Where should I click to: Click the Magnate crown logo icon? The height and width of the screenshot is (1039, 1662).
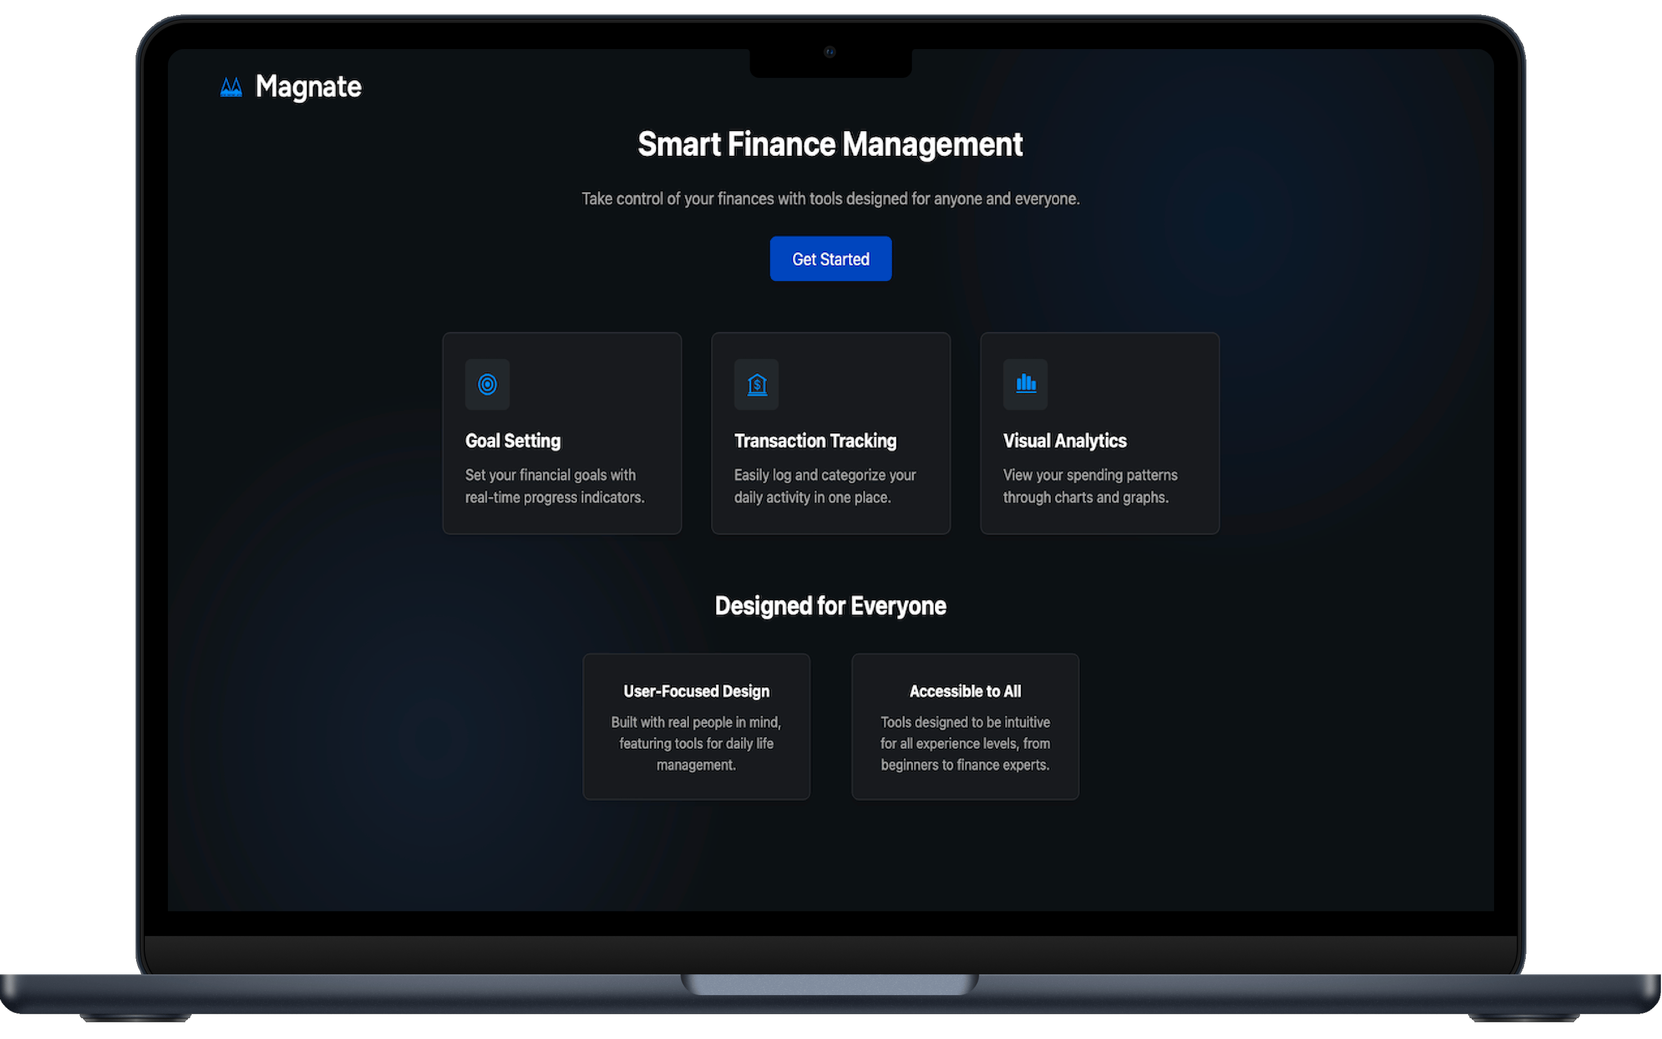[x=231, y=87]
